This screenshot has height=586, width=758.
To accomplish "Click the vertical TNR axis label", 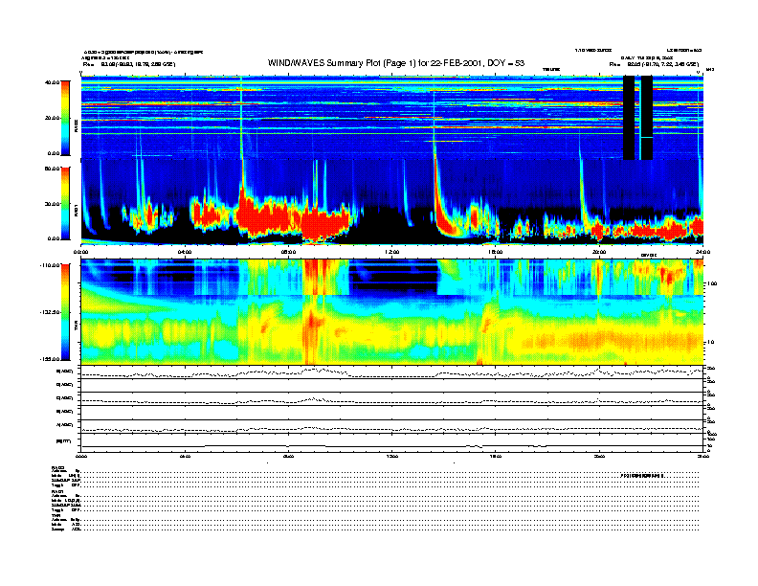I will click(x=76, y=327).
